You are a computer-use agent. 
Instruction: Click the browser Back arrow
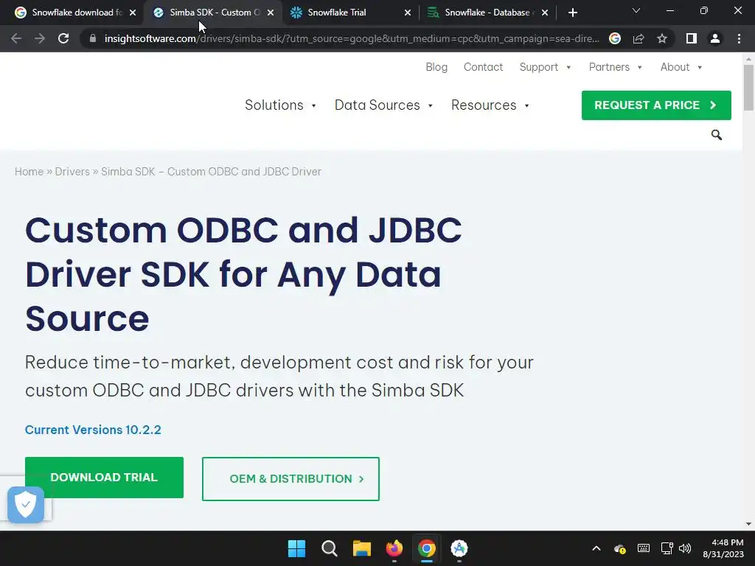[x=16, y=38]
